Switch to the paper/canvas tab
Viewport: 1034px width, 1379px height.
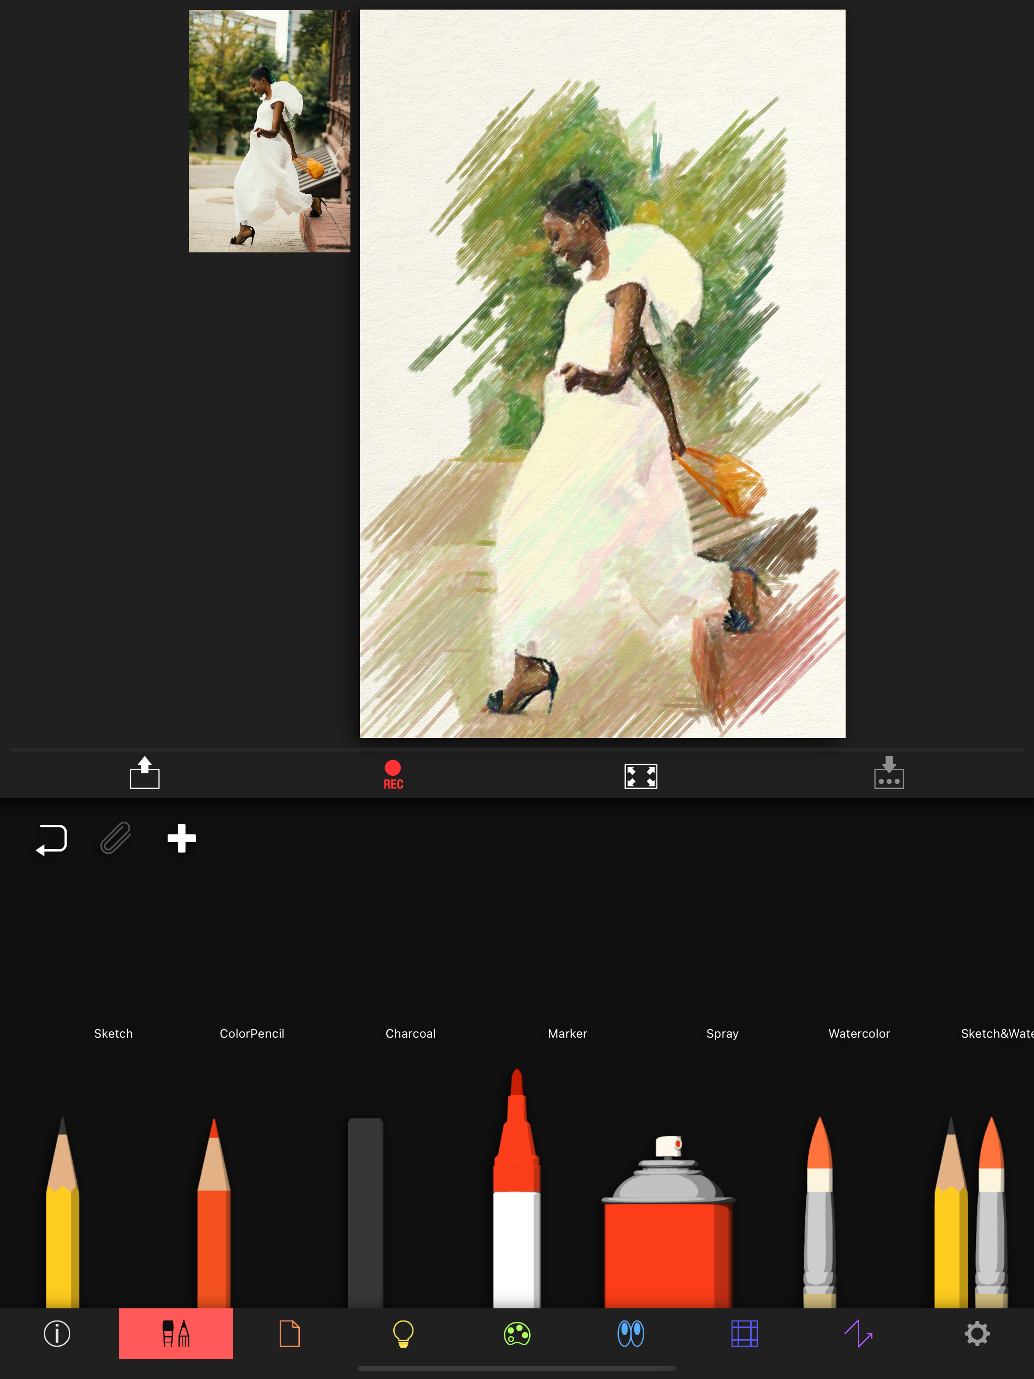[289, 1334]
